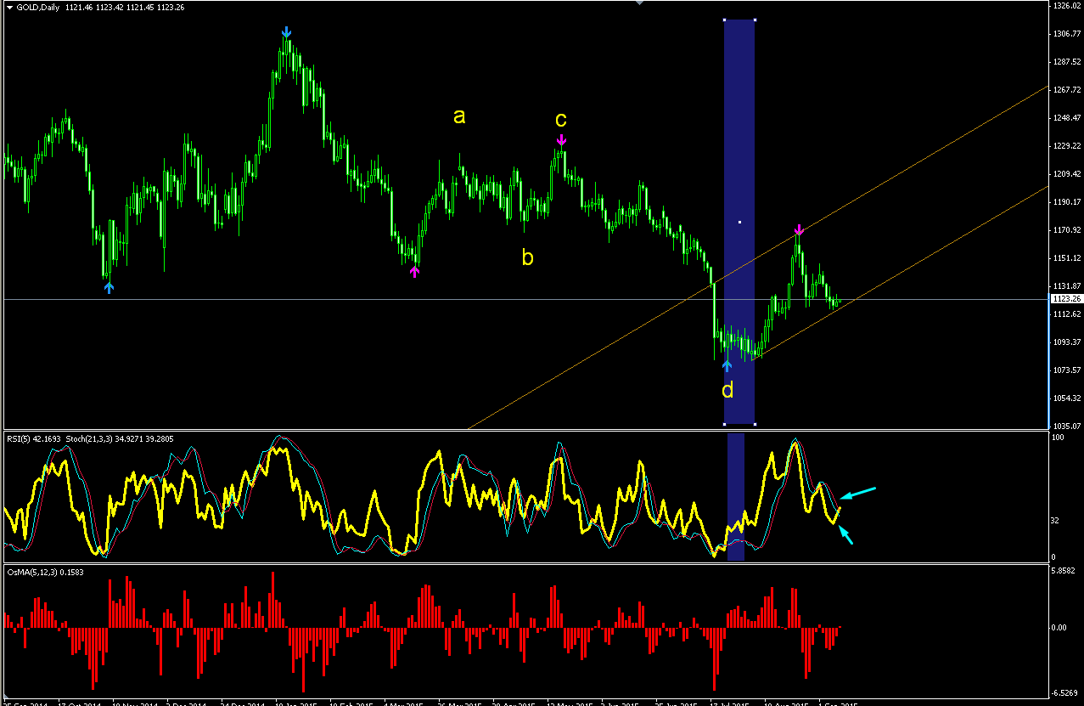The height and width of the screenshot is (706, 1084).
Task: Select the magenta up arrow at the March low
Action: pyautogui.click(x=414, y=271)
